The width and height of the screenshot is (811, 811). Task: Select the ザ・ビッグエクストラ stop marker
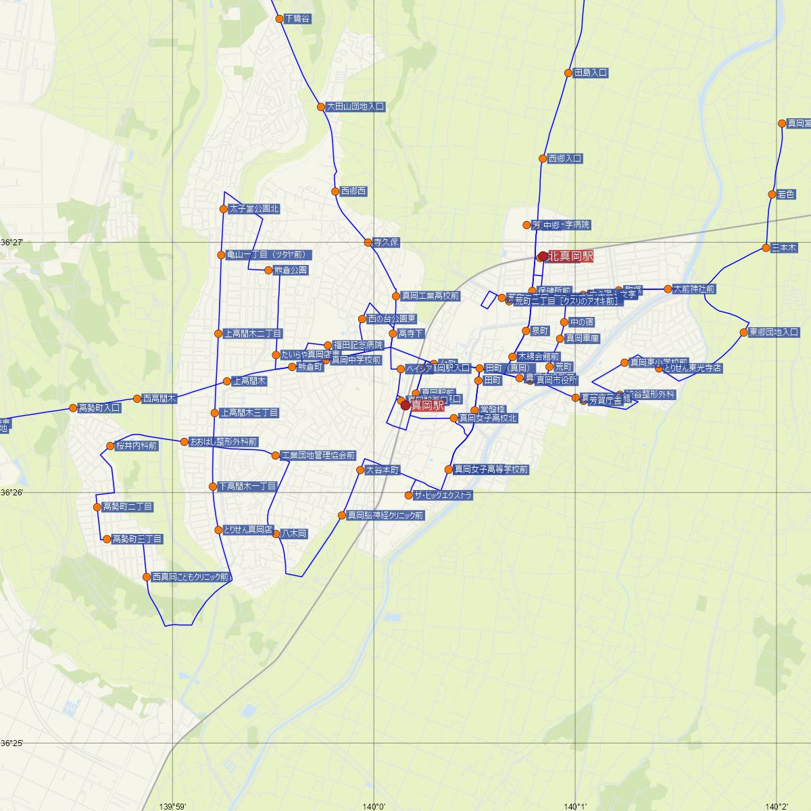pos(409,495)
